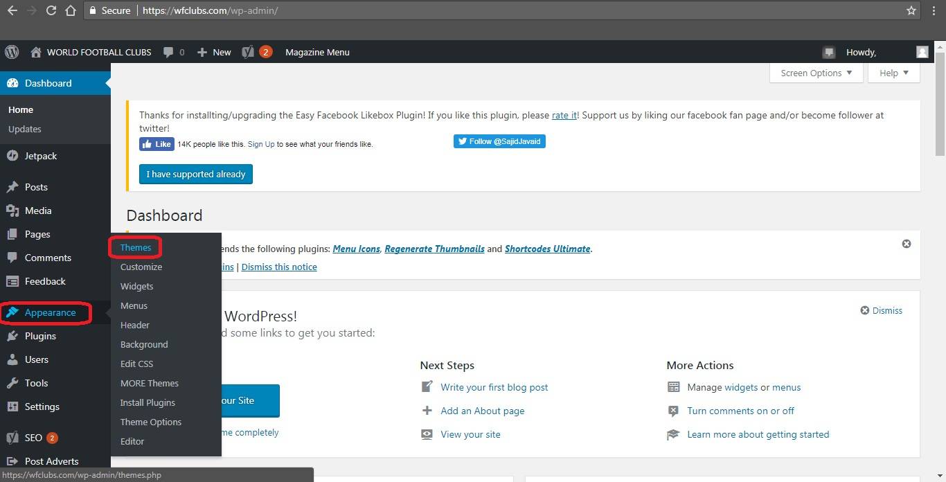Click the Posts pushpin icon
Image resolution: width=946 pixels, height=482 pixels.
[x=12, y=187]
